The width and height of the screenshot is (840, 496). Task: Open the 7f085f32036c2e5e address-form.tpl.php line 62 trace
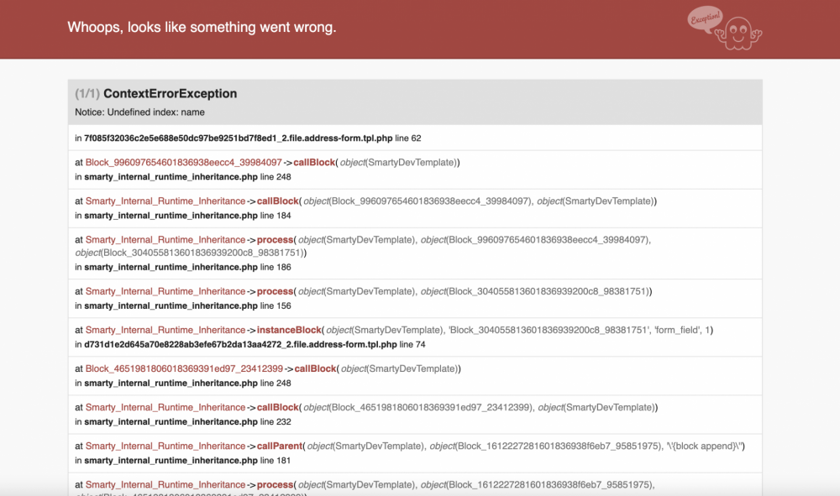[x=248, y=138]
